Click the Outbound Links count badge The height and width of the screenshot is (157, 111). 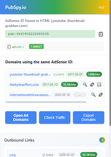[x=102, y=140]
